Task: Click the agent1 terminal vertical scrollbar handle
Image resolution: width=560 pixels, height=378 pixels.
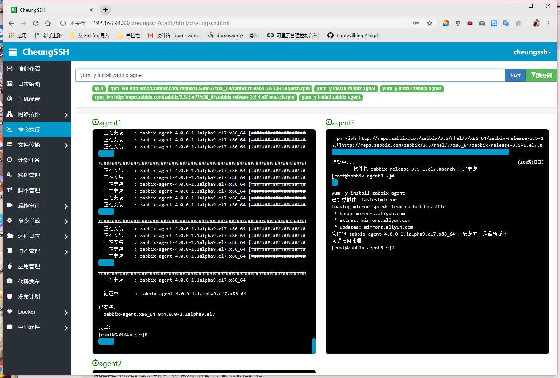Action: 313,346
